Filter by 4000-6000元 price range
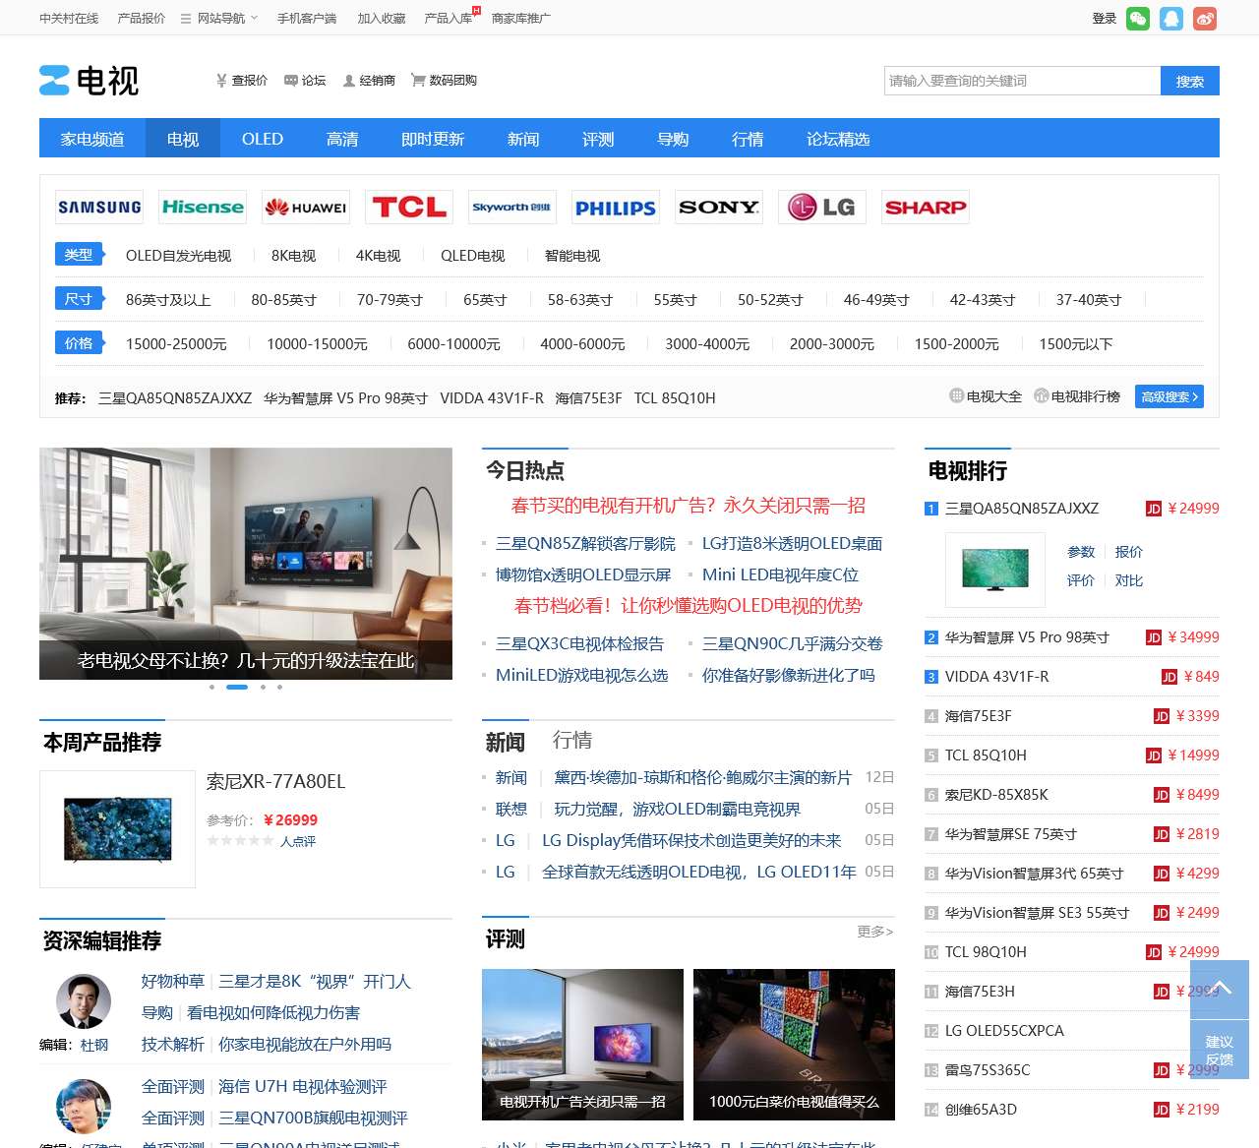This screenshot has height=1148, width=1259. pyautogui.click(x=582, y=344)
